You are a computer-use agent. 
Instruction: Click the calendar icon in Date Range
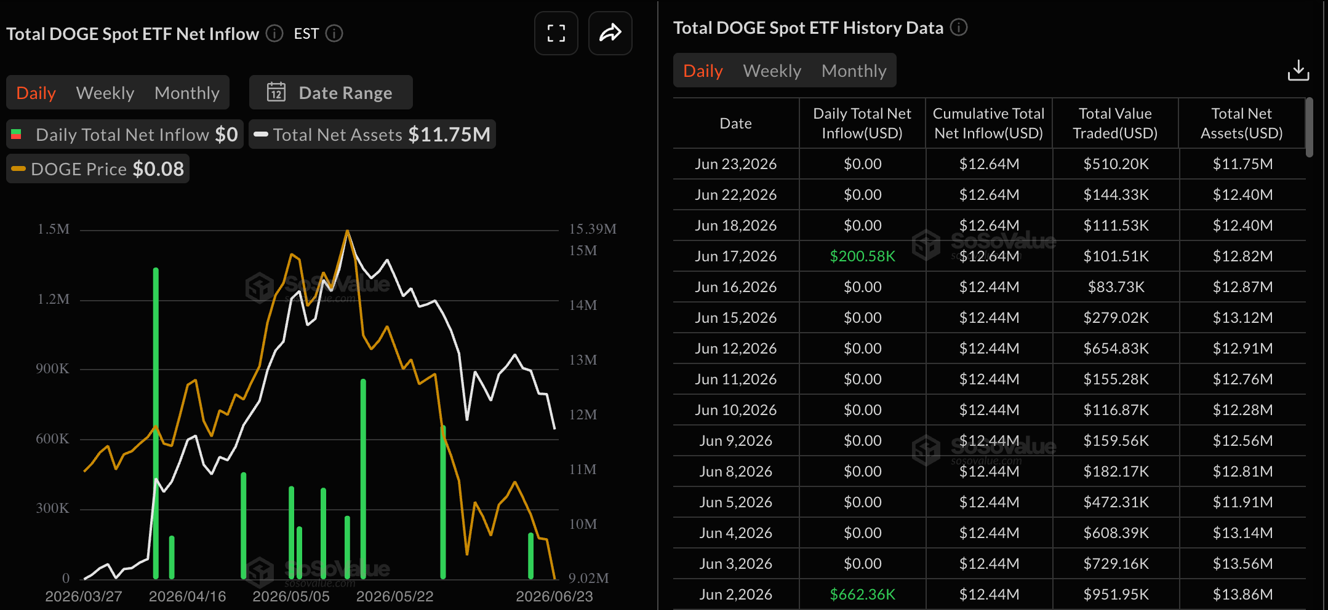pos(276,92)
